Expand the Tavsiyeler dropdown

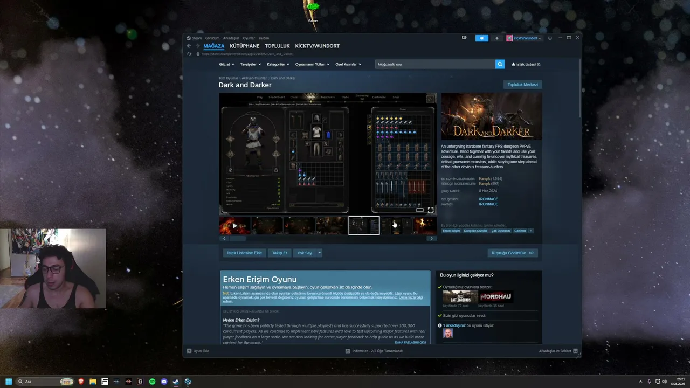[251, 64]
